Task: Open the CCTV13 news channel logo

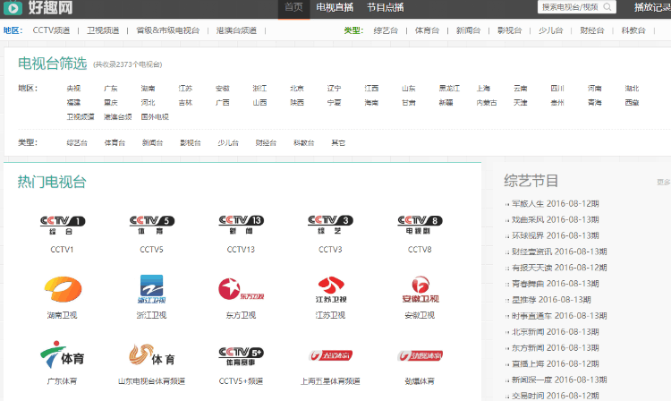Action: pos(241,225)
